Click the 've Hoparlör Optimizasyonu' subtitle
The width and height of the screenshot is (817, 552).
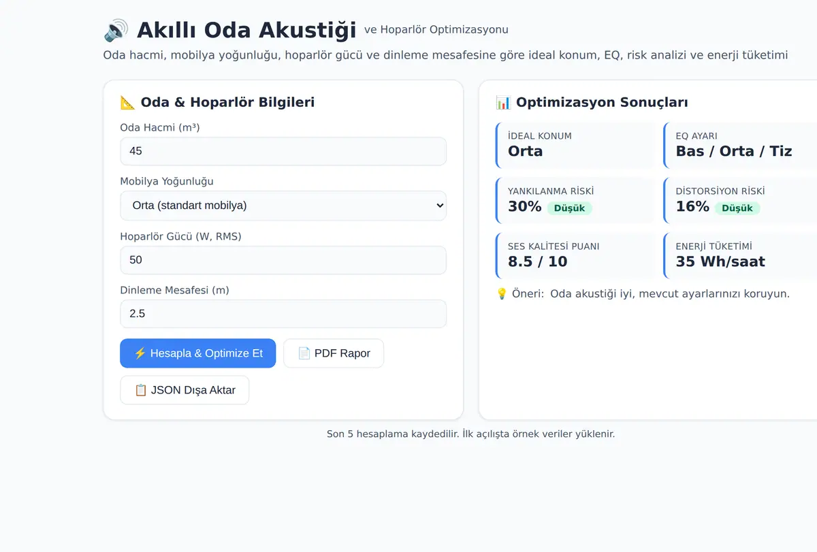point(436,30)
